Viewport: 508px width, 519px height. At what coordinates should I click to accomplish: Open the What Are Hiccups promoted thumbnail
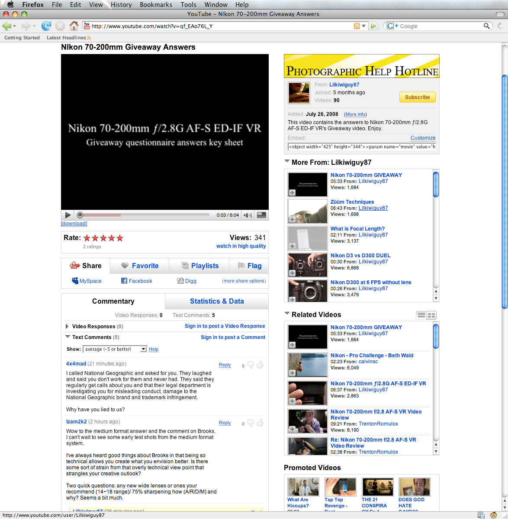tap(303, 487)
